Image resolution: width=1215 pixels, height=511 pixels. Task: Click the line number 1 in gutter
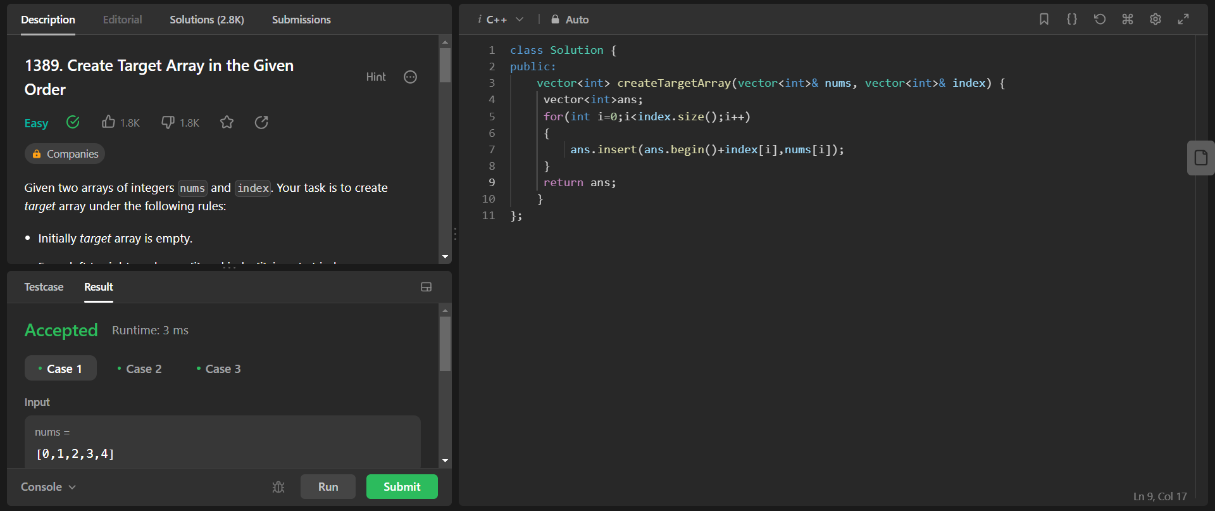click(492, 50)
